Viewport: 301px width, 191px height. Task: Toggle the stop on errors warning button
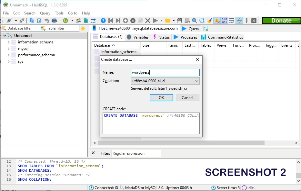pos(217,21)
